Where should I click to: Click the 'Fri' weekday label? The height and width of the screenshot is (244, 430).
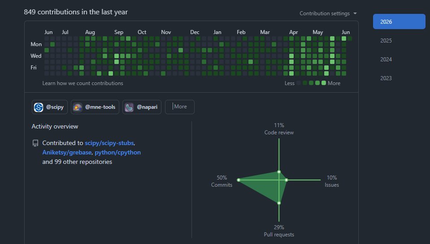coord(34,67)
